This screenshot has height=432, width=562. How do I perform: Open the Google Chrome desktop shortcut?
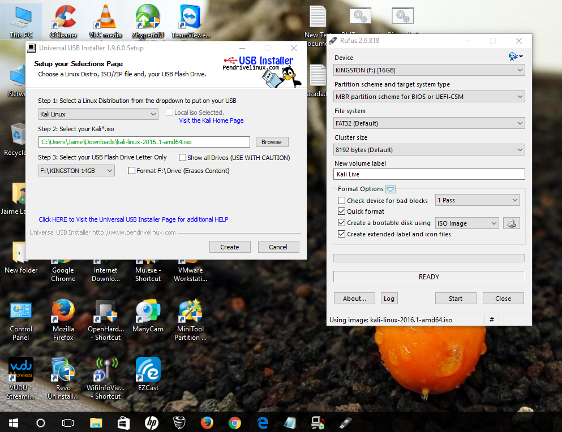[x=63, y=271]
